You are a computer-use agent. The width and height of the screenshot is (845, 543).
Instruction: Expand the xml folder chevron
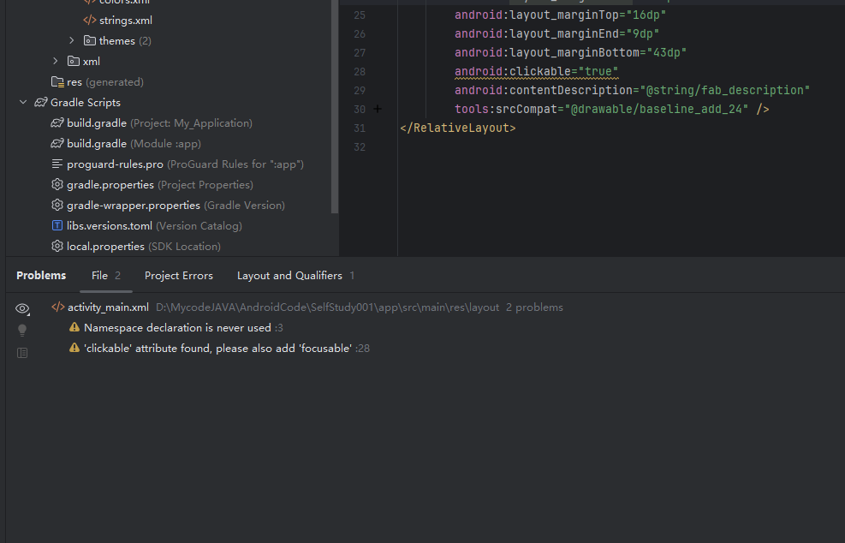click(x=56, y=62)
